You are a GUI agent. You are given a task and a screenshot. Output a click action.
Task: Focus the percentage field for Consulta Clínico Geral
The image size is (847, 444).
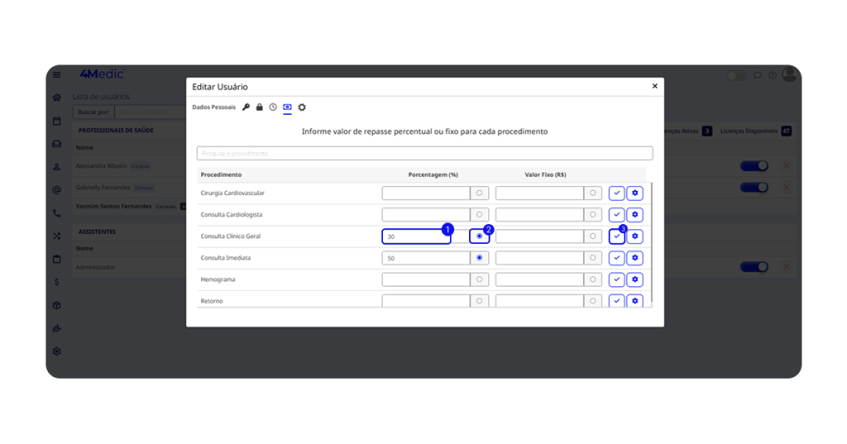click(416, 236)
